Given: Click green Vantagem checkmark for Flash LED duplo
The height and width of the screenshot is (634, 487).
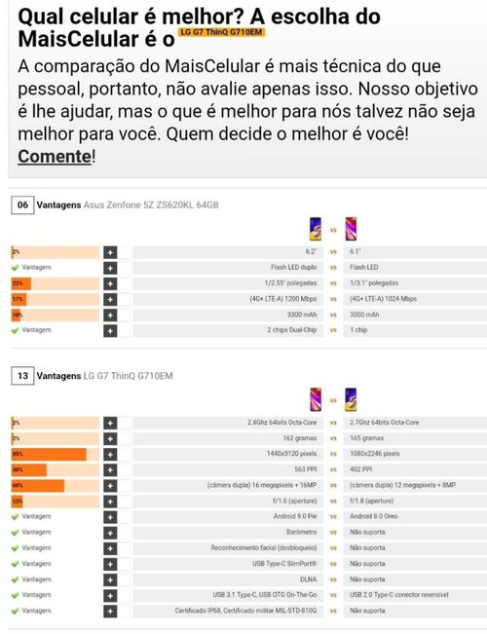Looking at the screenshot, I should tap(15, 268).
